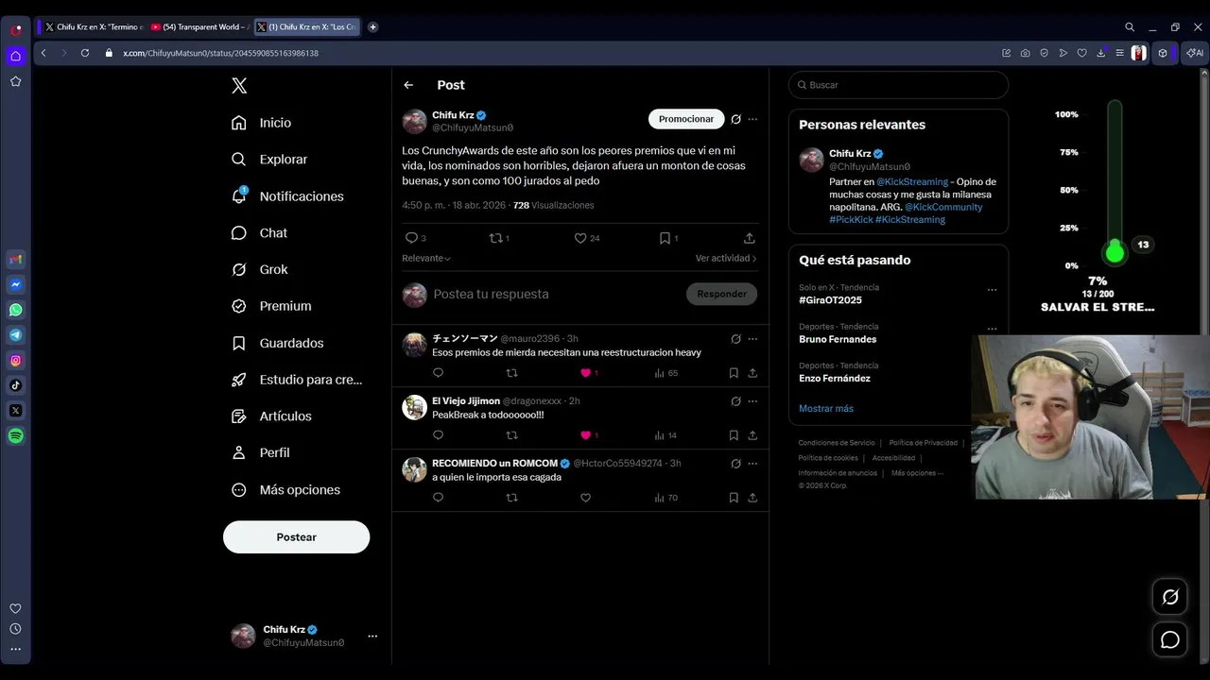1210x680 pixels.
Task: Like the main CrunchyAwards post
Action: pyautogui.click(x=580, y=238)
